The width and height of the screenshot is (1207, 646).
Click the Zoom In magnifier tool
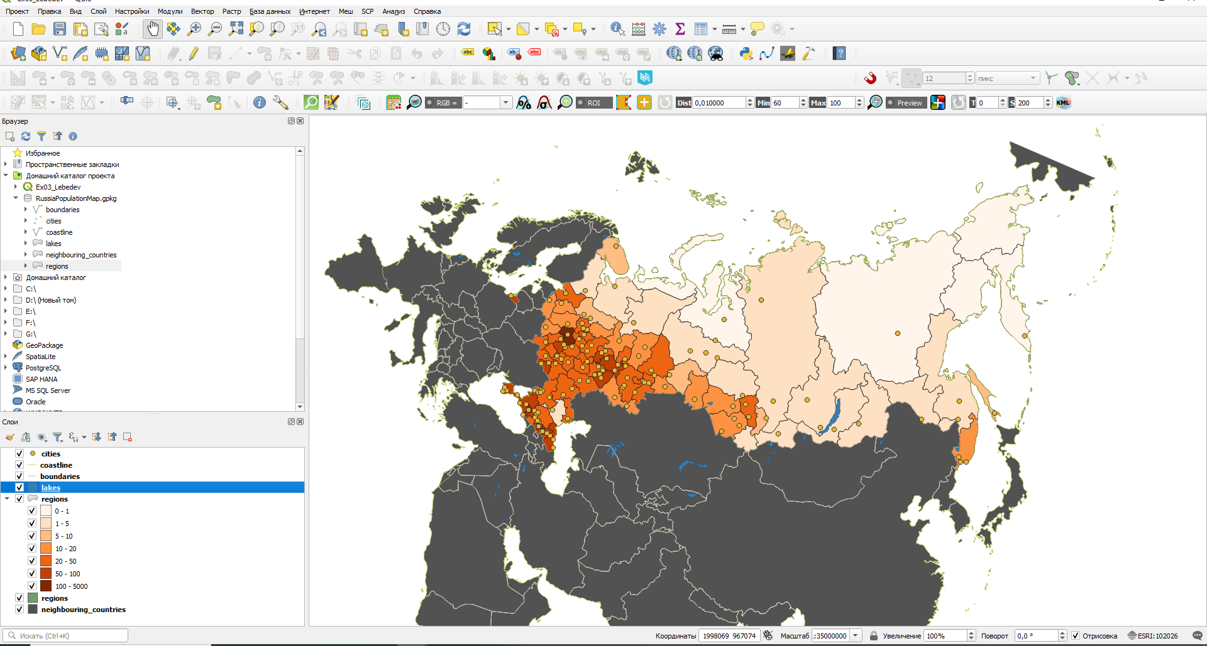(194, 29)
